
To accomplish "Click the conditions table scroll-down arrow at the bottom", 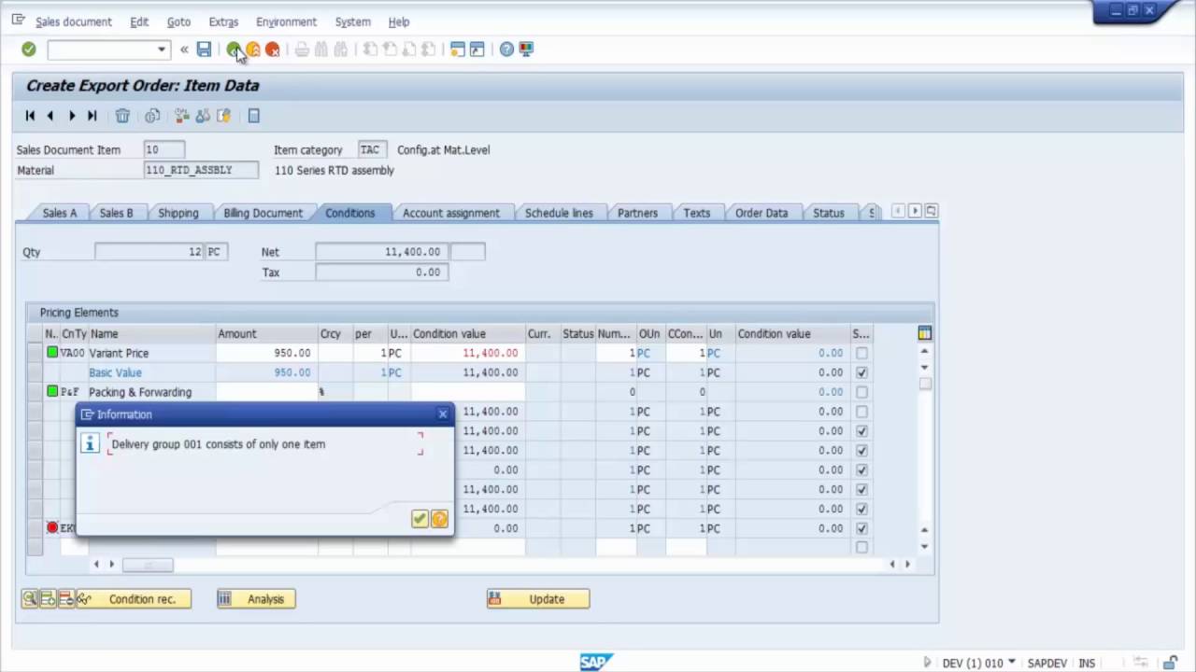I will (x=924, y=547).
